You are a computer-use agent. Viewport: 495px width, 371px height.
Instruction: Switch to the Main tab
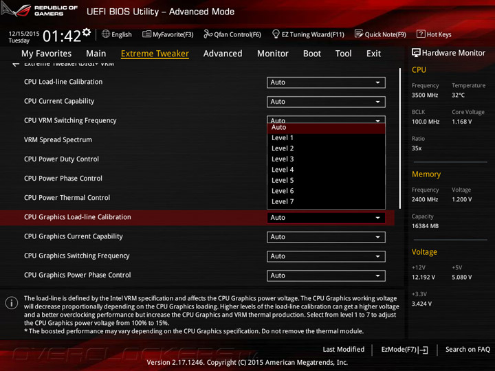[x=96, y=54]
